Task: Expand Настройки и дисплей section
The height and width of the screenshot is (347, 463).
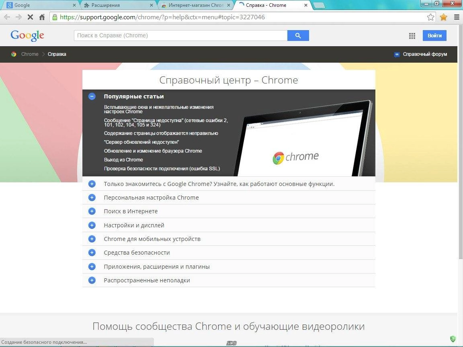Action: pos(92,225)
